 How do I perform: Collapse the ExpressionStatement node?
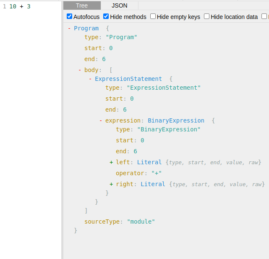(90, 79)
